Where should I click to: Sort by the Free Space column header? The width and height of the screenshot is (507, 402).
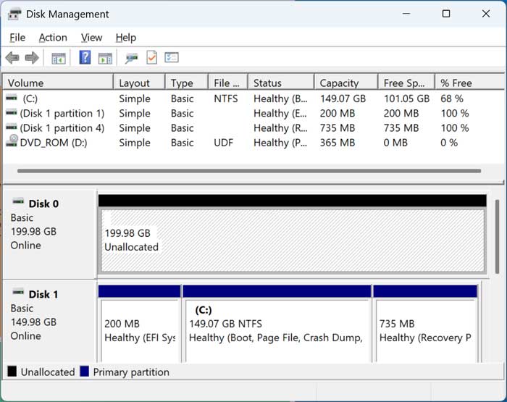coord(406,83)
